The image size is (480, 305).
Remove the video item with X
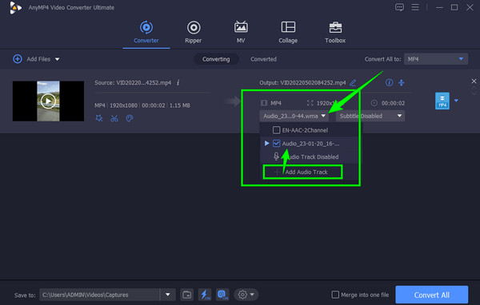tap(474, 81)
